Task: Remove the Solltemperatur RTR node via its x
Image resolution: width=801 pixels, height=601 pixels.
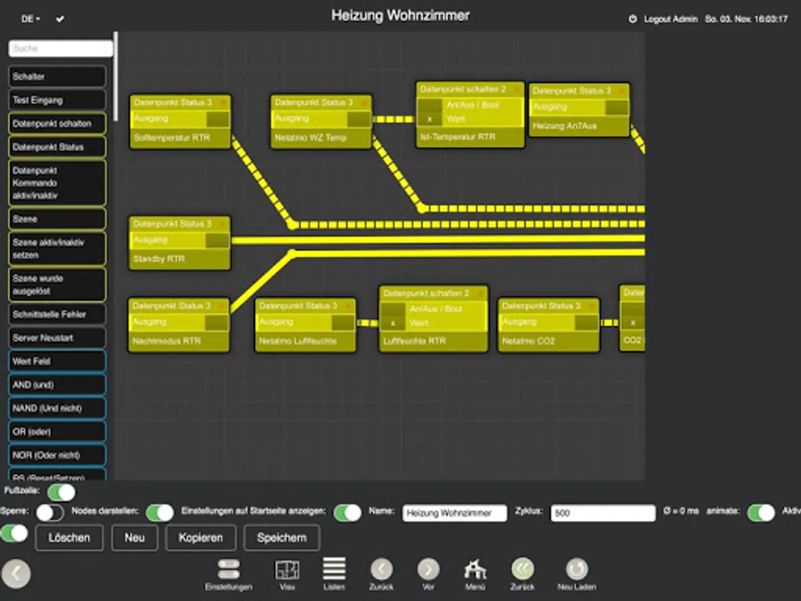Action: 223,103
